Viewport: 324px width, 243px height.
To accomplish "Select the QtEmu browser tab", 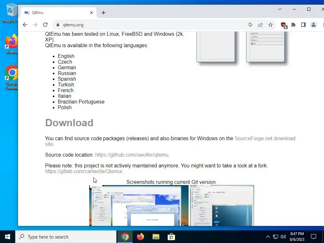I will point(59,13).
